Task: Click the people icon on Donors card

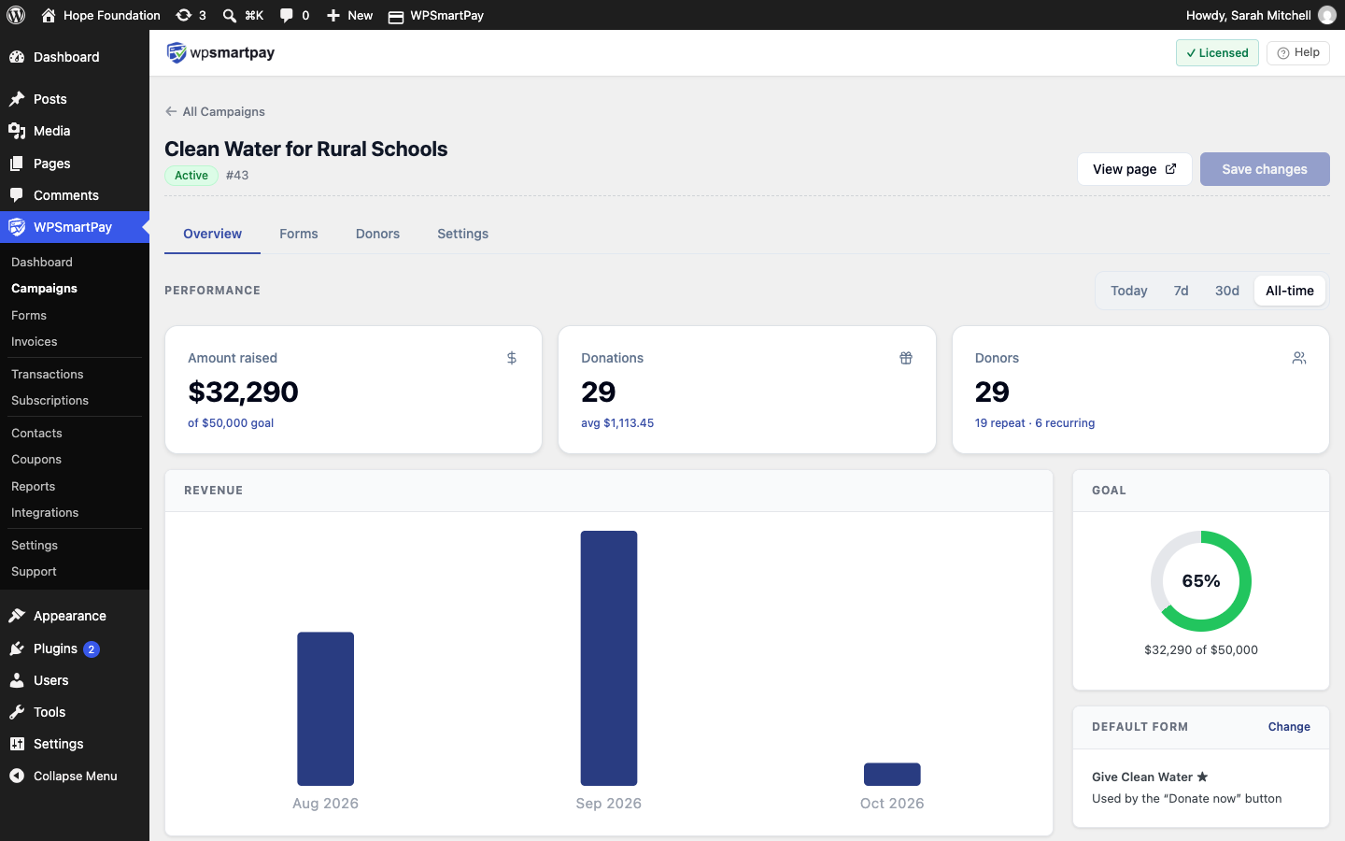Action: (x=1299, y=358)
